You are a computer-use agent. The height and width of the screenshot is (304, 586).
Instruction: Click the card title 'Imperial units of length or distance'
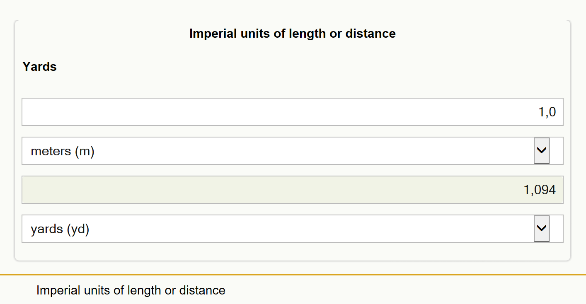pos(293,34)
